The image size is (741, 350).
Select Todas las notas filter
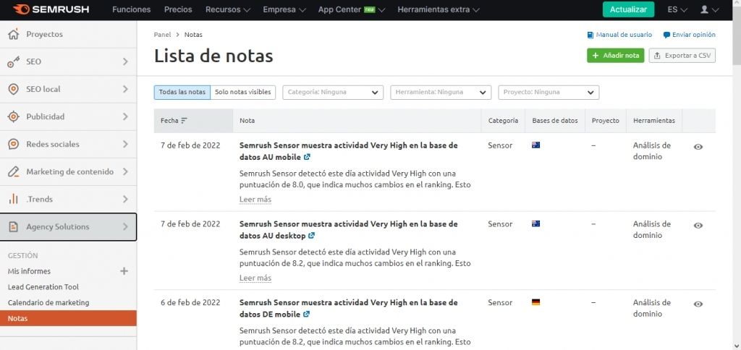(x=182, y=92)
